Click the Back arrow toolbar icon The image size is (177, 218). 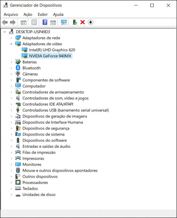pos(5,22)
